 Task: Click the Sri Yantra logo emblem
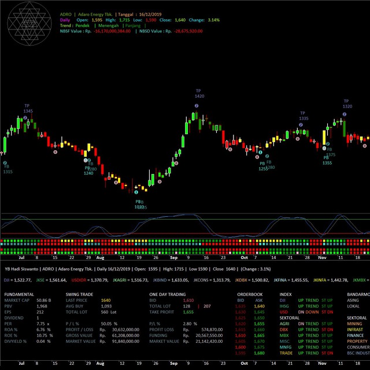pyautogui.click(x=29, y=23)
